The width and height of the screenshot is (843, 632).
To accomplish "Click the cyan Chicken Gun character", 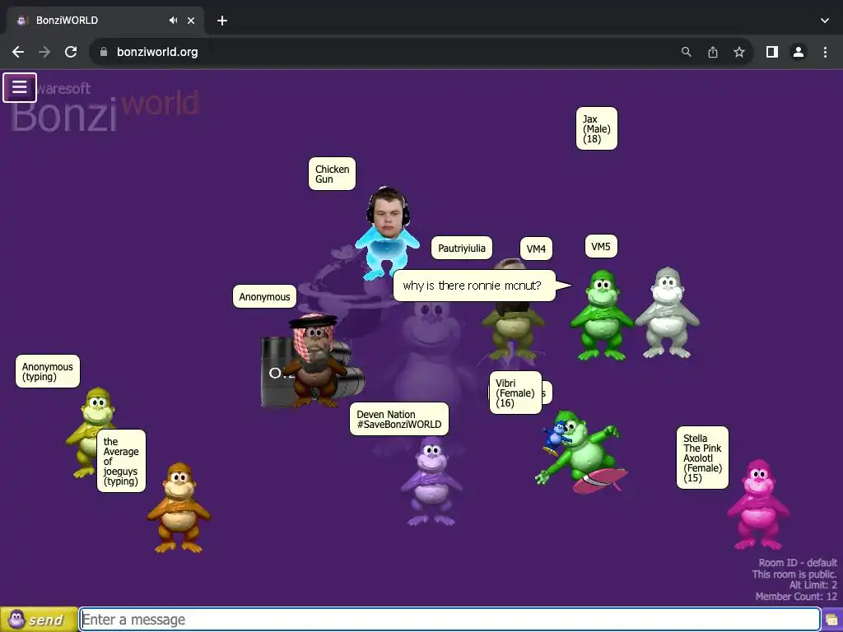I will tap(387, 234).
